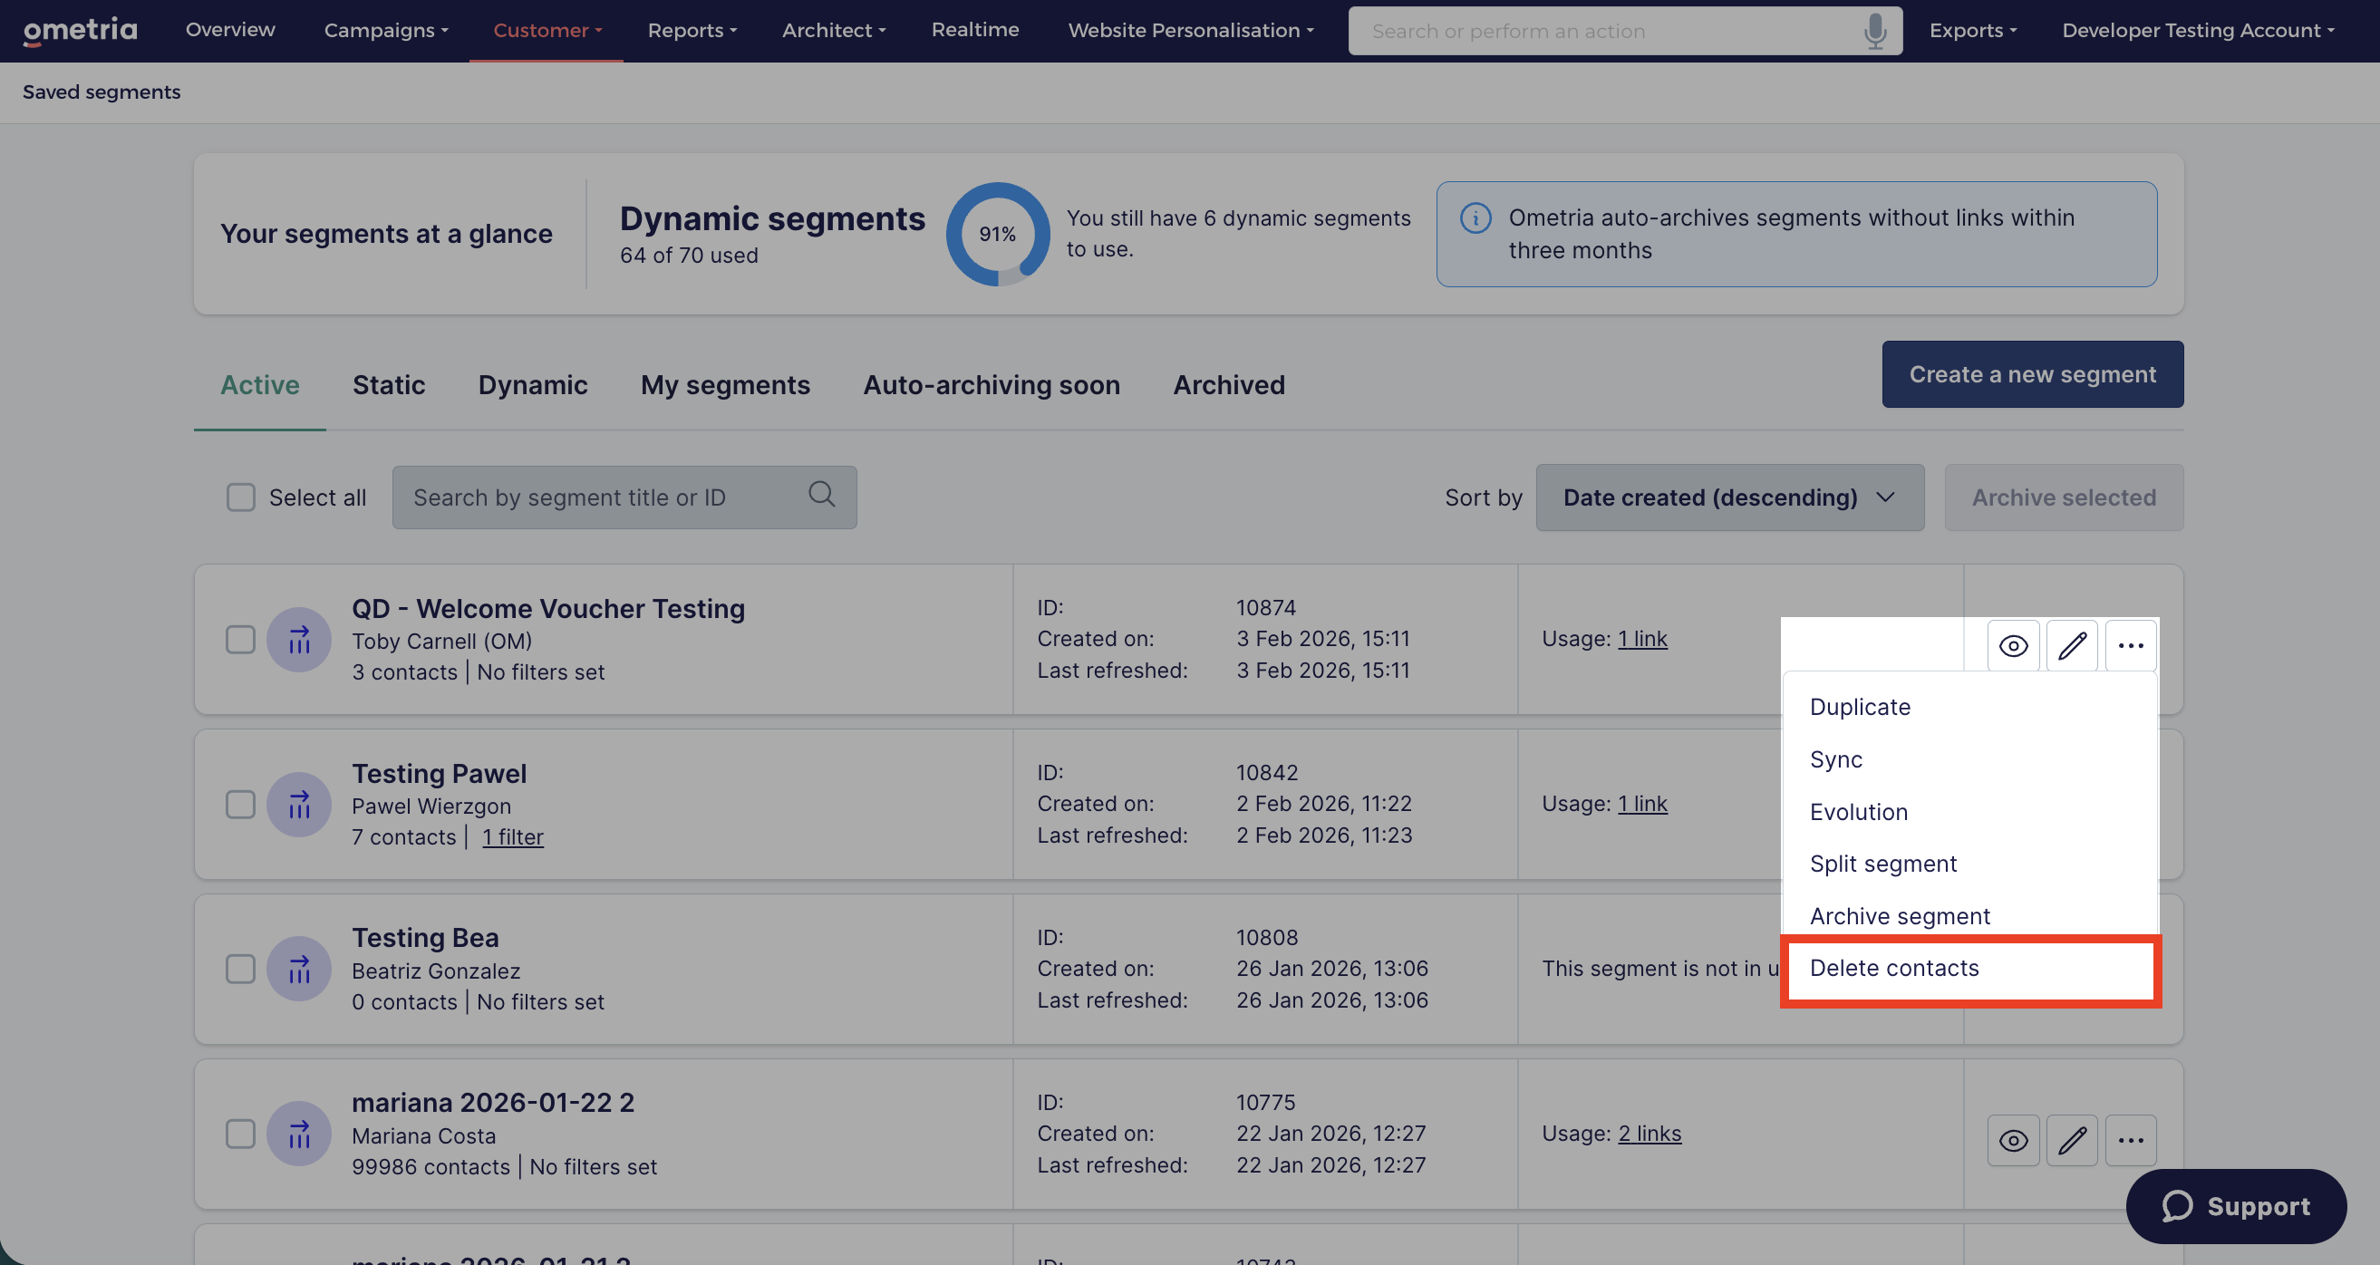
Task: Select the Testing Bea checkbox
Action: 241,970
